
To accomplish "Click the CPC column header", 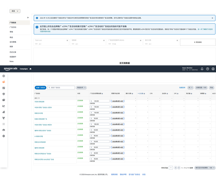I will coord(175,94).
